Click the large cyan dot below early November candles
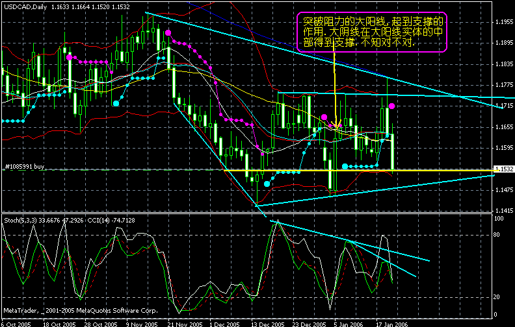Viewport: 515px width, 327px height. [x=116, y=103]
